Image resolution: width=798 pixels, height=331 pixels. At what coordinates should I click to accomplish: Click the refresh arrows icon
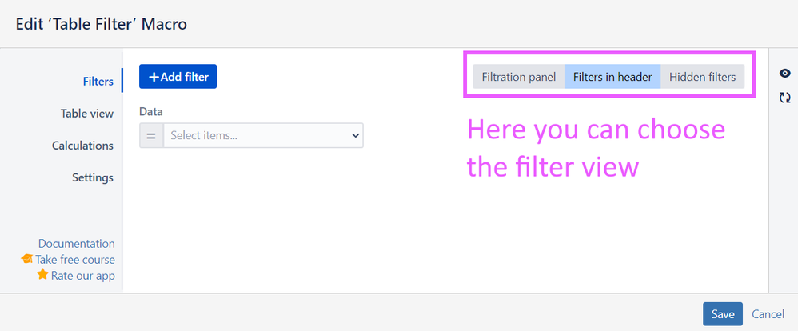pos(784,98)
